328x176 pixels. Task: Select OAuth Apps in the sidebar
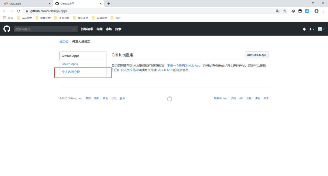point(83,64)
